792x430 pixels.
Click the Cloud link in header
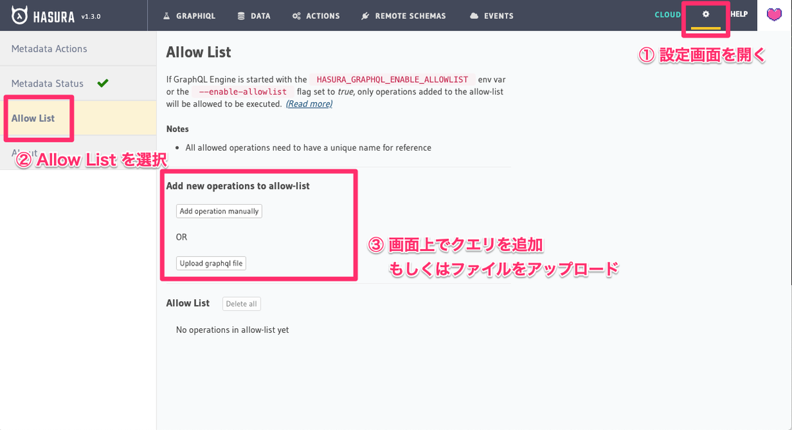667,15
